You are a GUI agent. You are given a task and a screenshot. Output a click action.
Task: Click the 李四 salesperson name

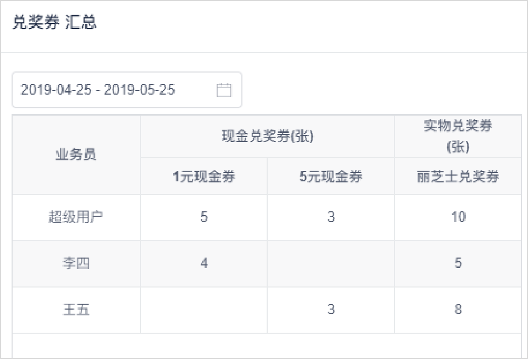click(x=76, y=263)
